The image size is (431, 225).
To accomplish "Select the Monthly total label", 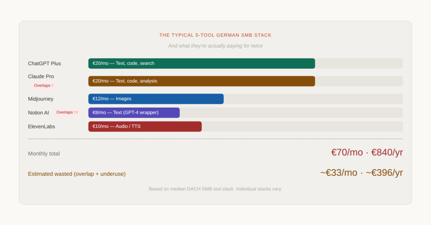I will coord(44,153).
